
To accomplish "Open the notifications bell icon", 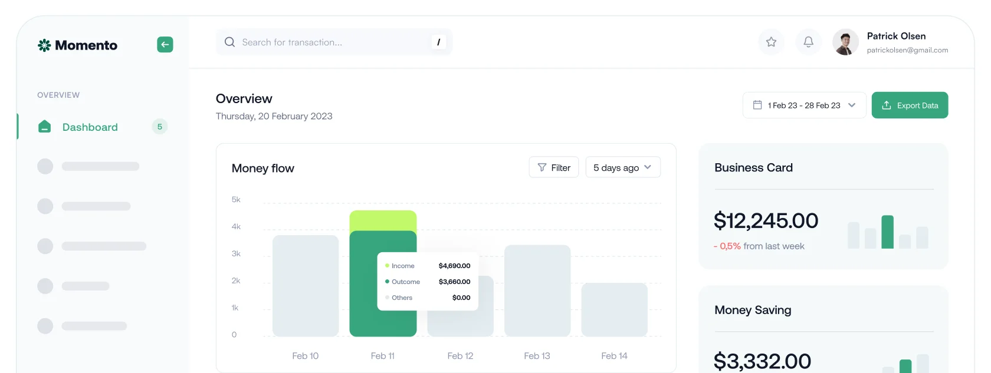I will 808,42.
